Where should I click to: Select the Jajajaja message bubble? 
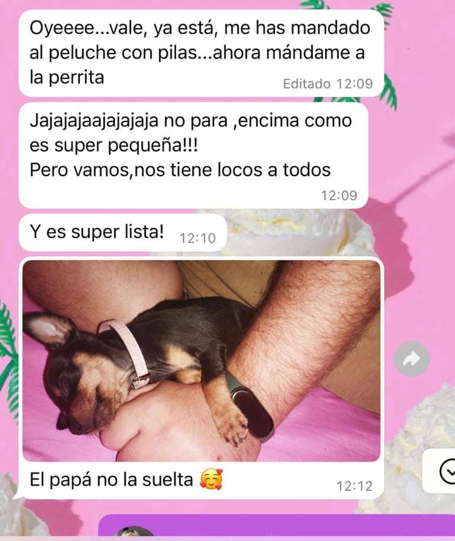(x=193, y=155)
